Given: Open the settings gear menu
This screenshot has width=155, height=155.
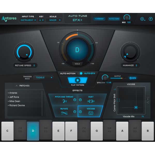Looking at the screenshot, I should click(143, 19).
